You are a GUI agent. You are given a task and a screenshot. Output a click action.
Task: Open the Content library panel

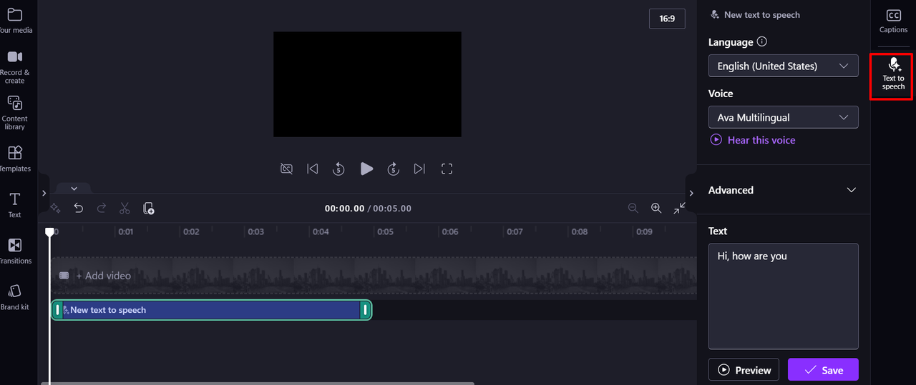click(15, 113)
